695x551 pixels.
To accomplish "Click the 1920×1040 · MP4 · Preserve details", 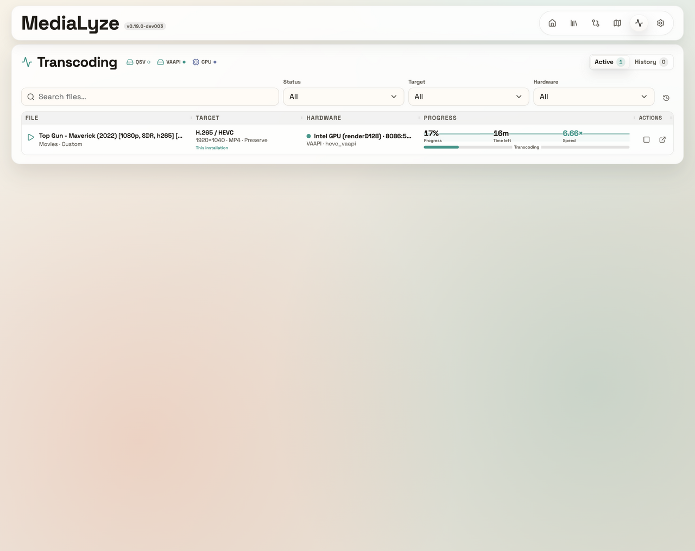I will pos(232,140).
